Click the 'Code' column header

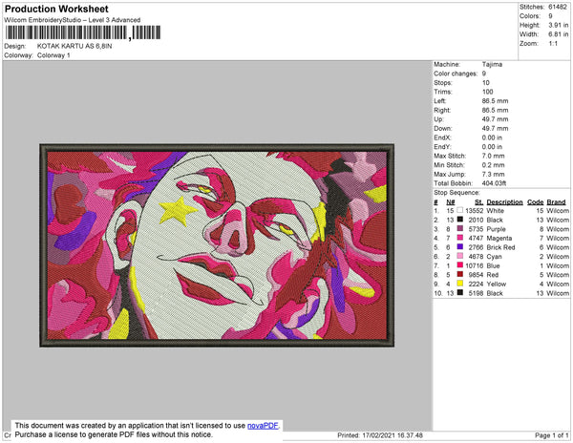click(536, 202)
